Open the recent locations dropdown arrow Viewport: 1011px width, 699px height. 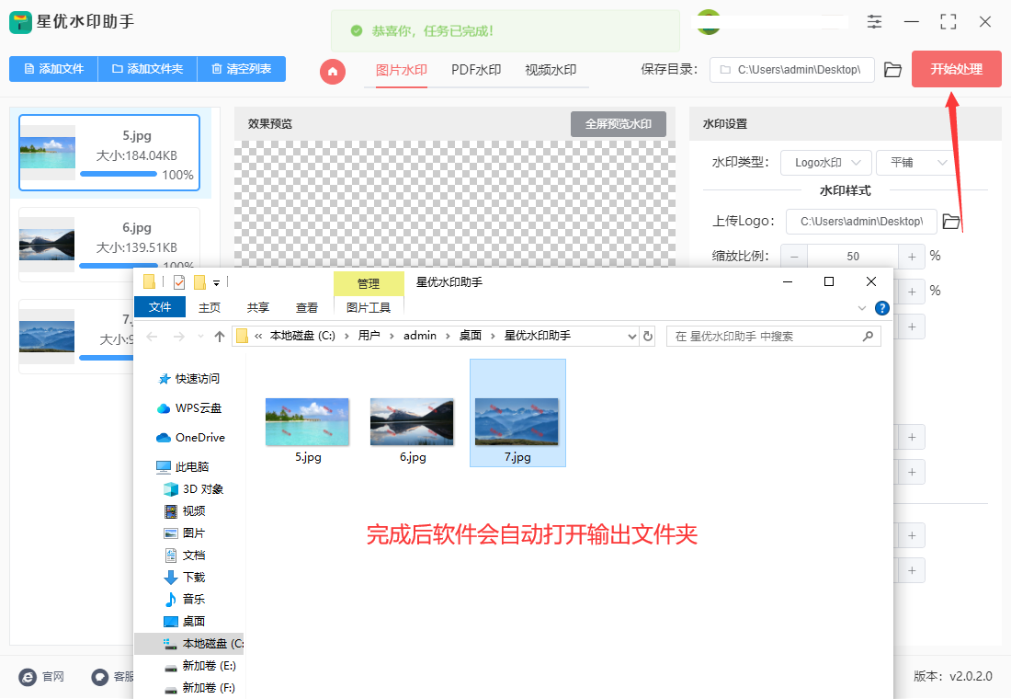click(x=200, y=337)
